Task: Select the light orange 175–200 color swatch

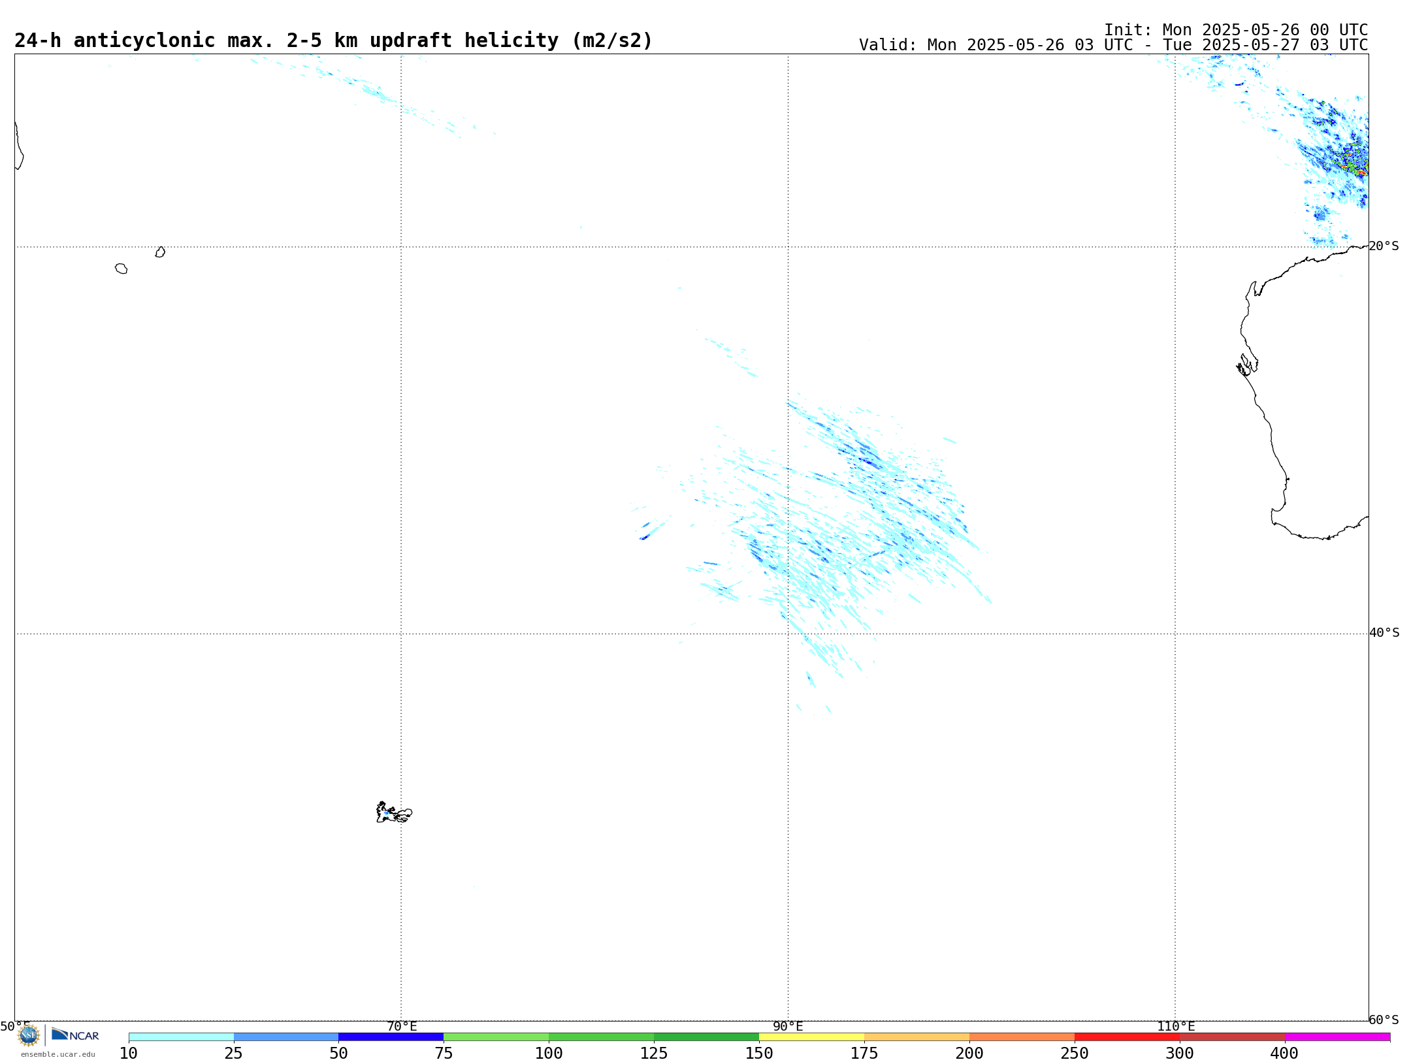Action: tap(916, 1037)
